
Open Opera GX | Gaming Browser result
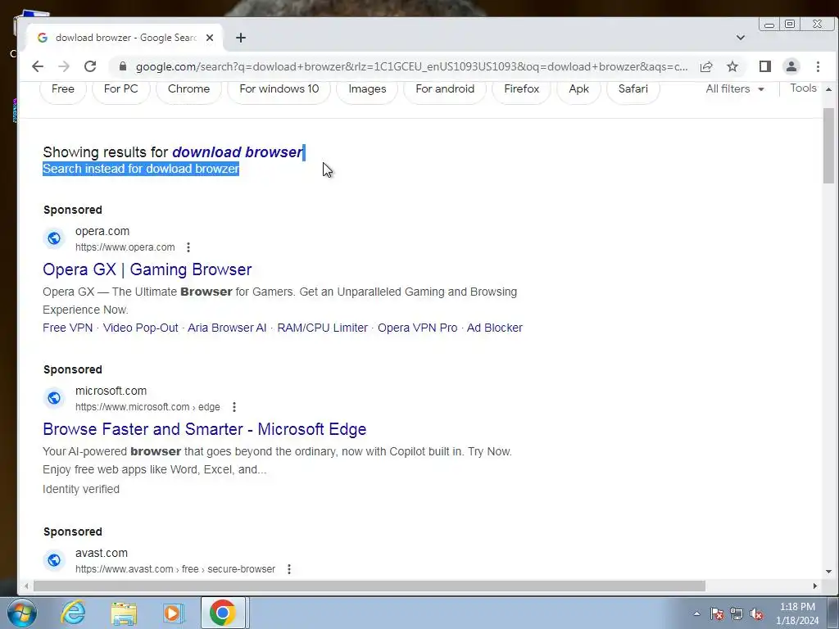coord(147,269)
